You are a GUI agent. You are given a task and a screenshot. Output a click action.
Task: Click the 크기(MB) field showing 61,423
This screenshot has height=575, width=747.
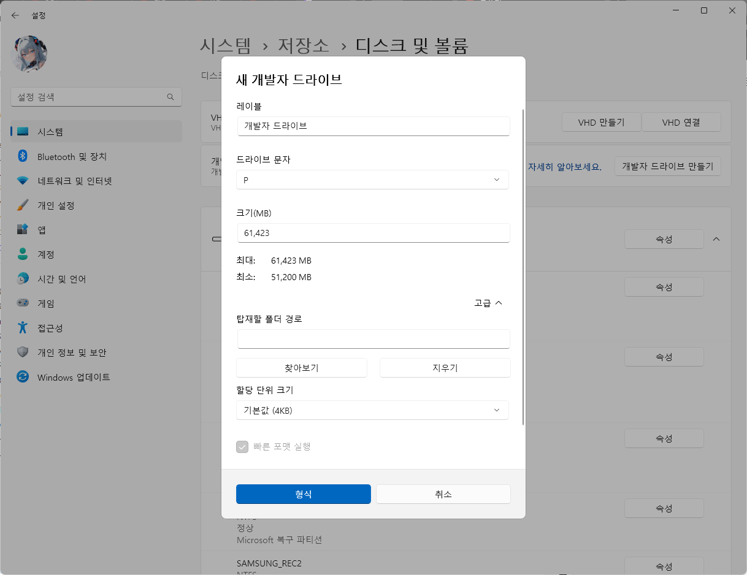[373, 233]
